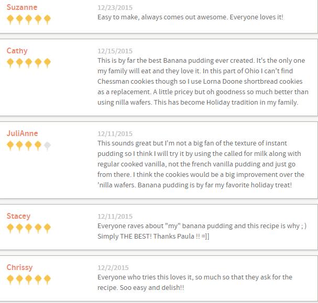Image resolution: width=318 pixels, height=303 pixels.
Task: Click Chrissy's first rating star icon
Action: (x=10, y=279)
